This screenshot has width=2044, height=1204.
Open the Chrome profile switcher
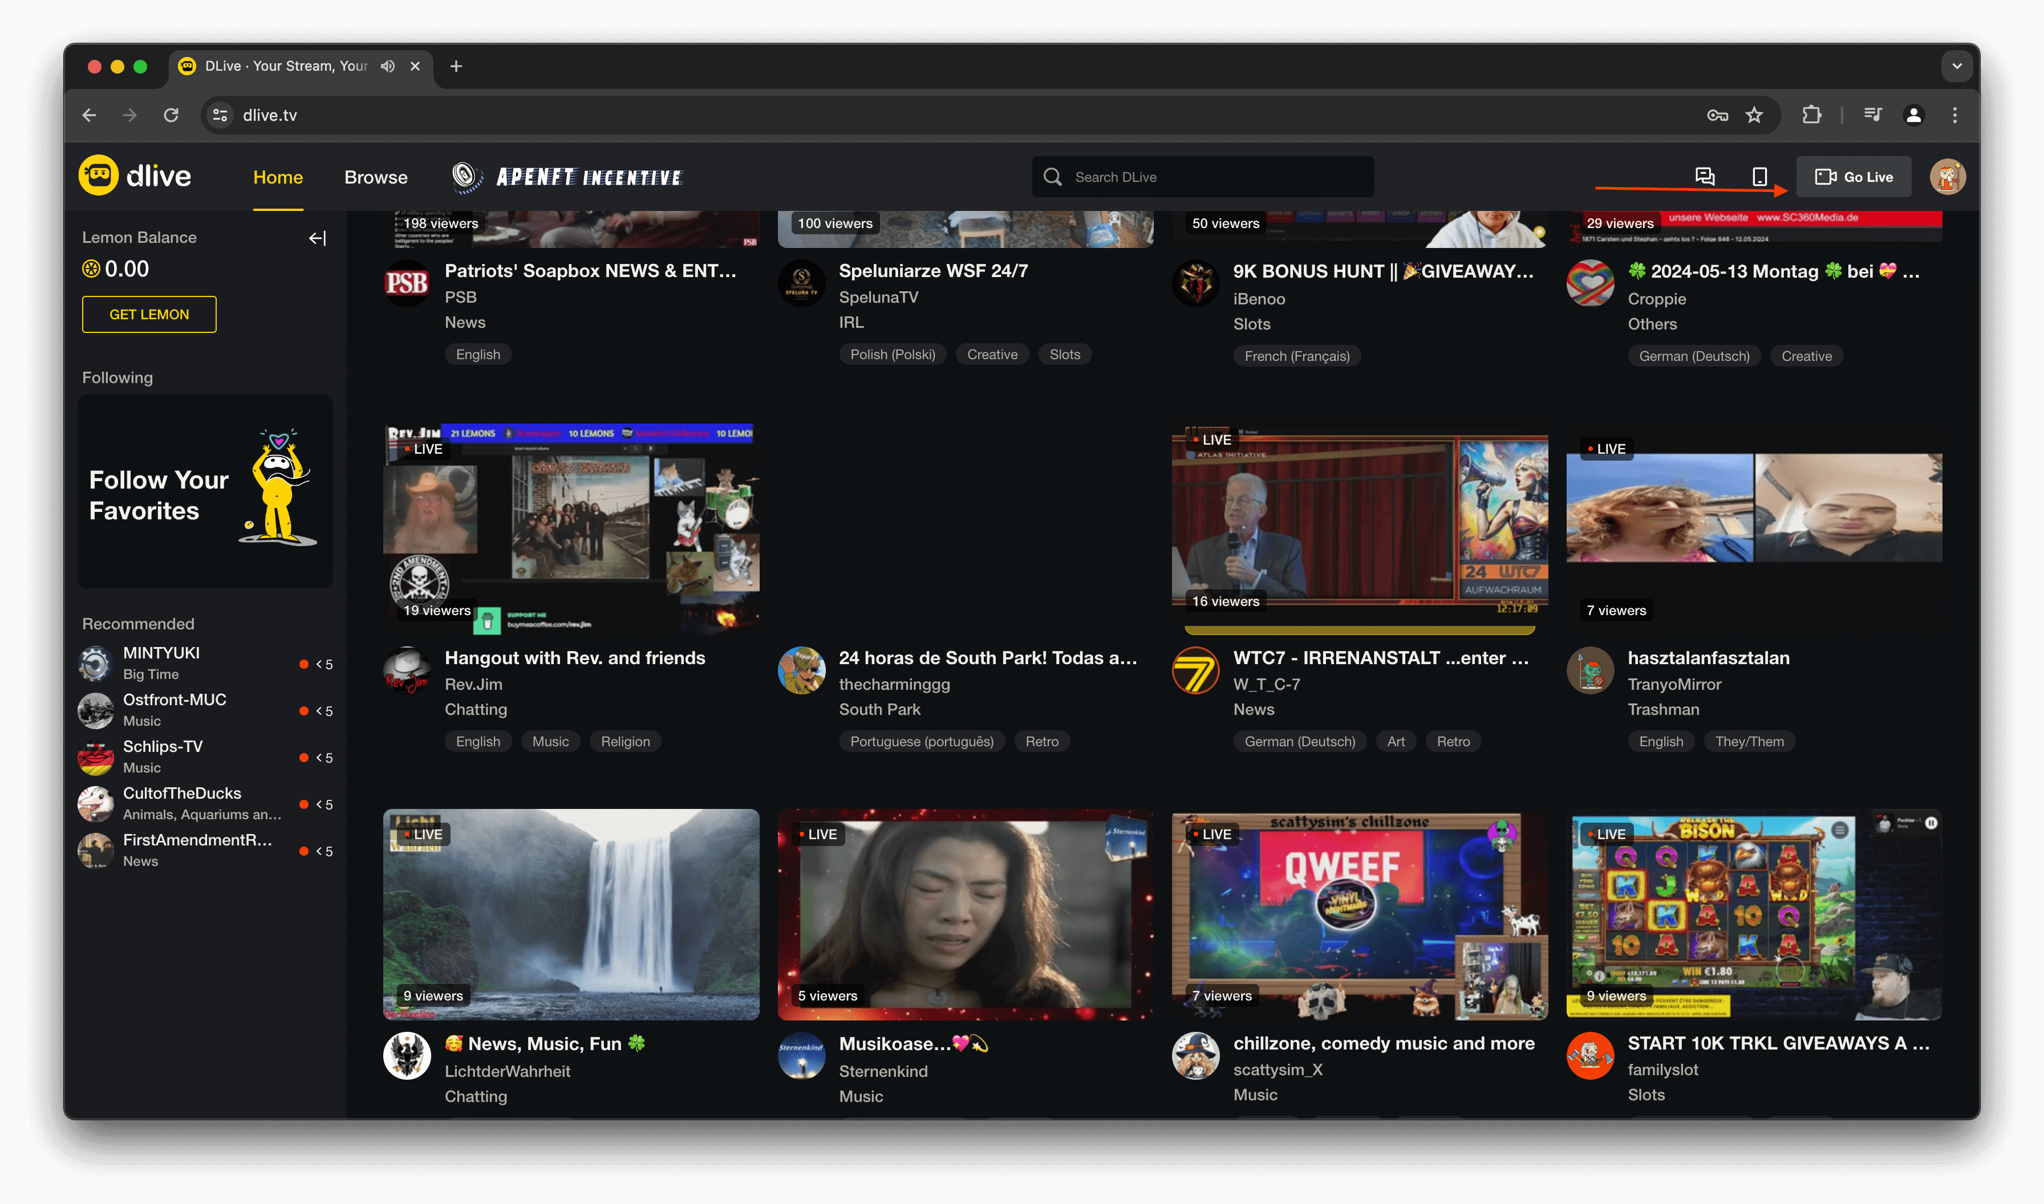pos(1913,115)
